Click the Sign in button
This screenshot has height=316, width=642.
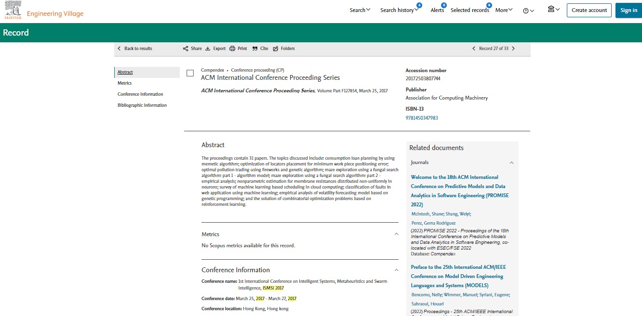(629, 10)
